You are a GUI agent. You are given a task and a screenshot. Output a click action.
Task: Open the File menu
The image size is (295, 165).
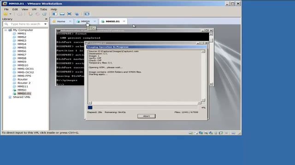click(6, 9)
